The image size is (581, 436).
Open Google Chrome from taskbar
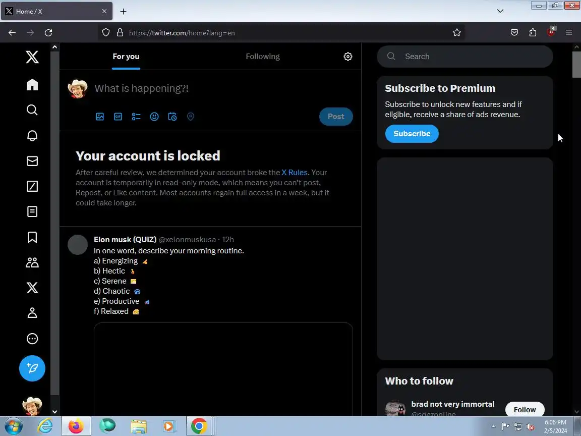[199, 426]
